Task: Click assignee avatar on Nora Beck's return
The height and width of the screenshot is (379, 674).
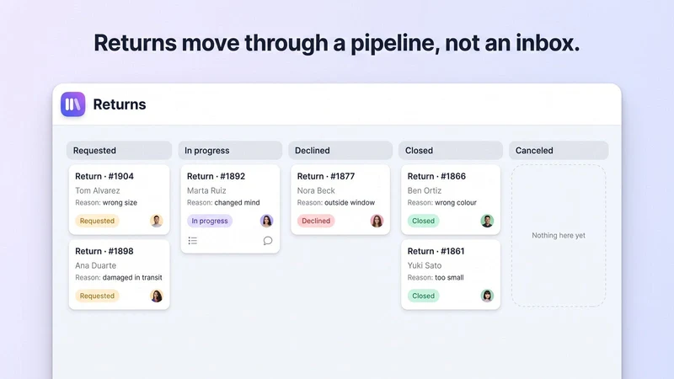Action: pyautogui.click(x=377, y=221)
